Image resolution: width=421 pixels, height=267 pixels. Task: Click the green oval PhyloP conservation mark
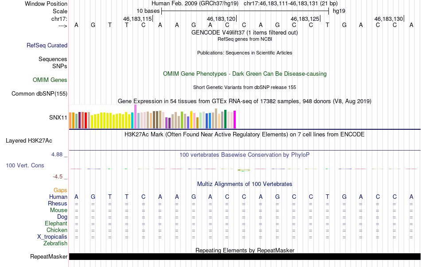244,170
